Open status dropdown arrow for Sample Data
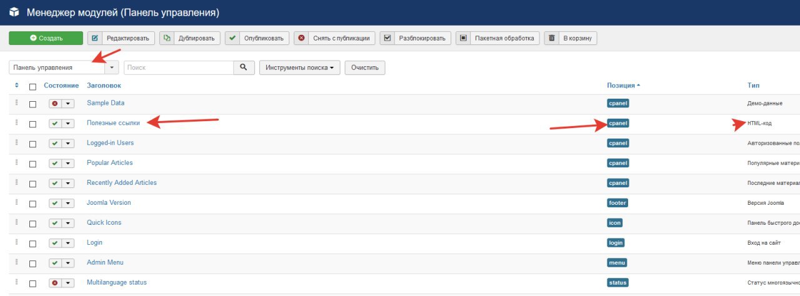 pos(67,104)
